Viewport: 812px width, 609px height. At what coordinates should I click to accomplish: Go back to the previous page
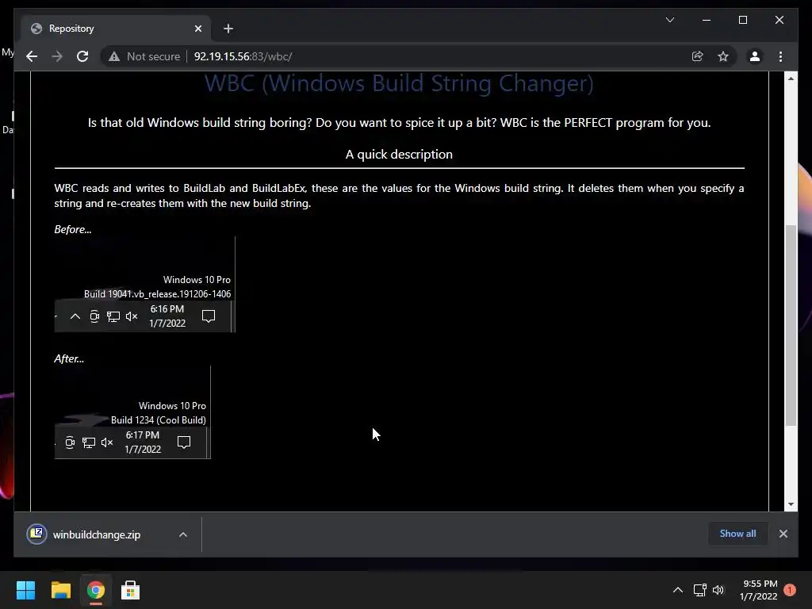tap(32, 56)
